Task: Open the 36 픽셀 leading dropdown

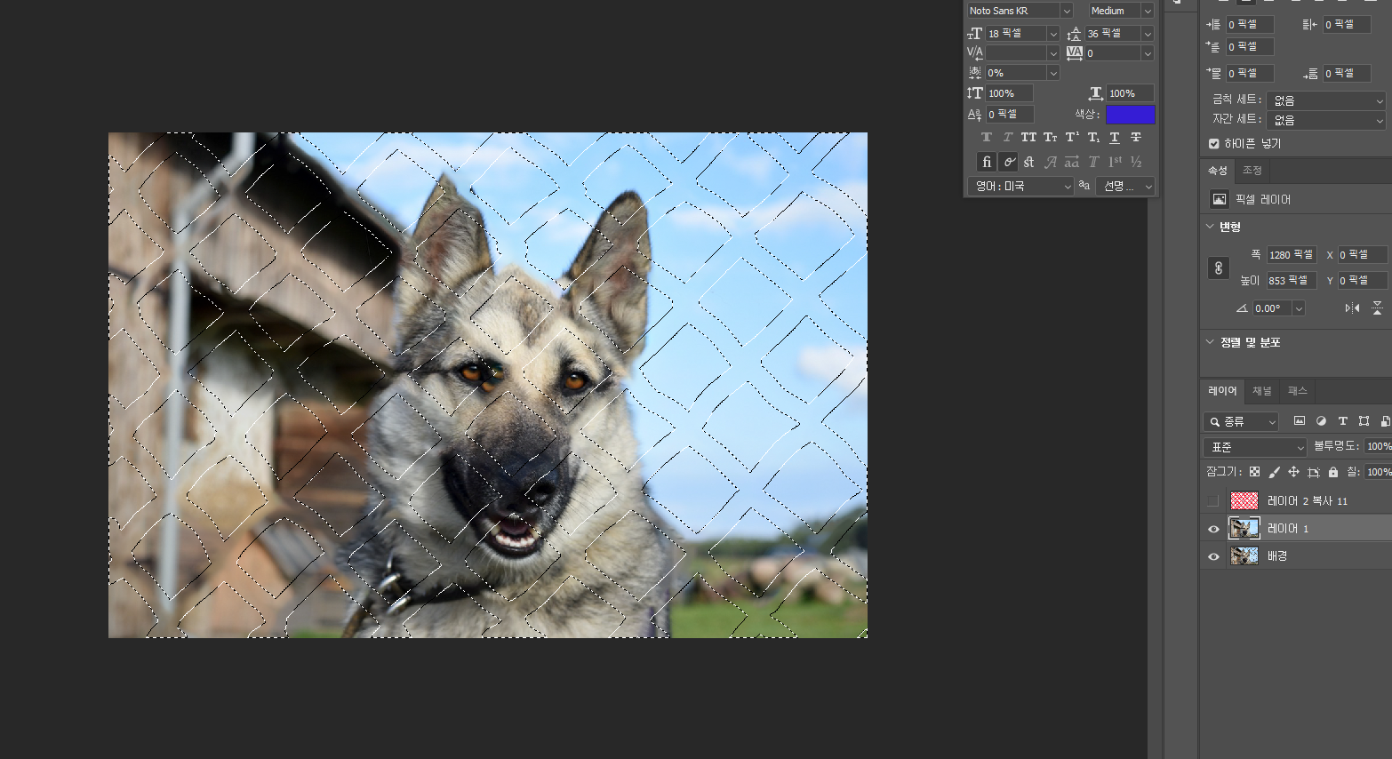Action: (x=1148, y=34)
